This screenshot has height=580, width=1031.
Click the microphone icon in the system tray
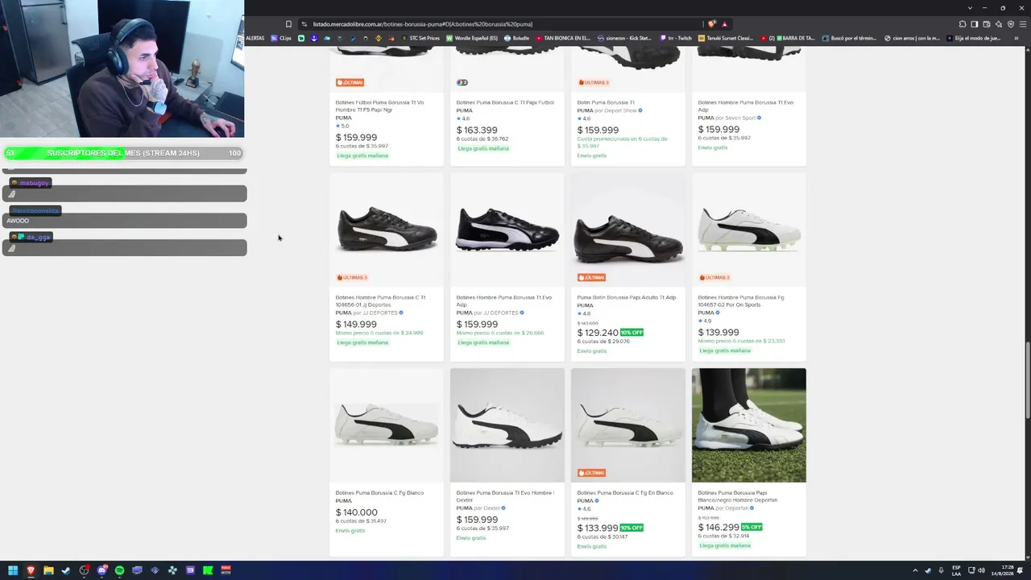click(x=941, y=570)
